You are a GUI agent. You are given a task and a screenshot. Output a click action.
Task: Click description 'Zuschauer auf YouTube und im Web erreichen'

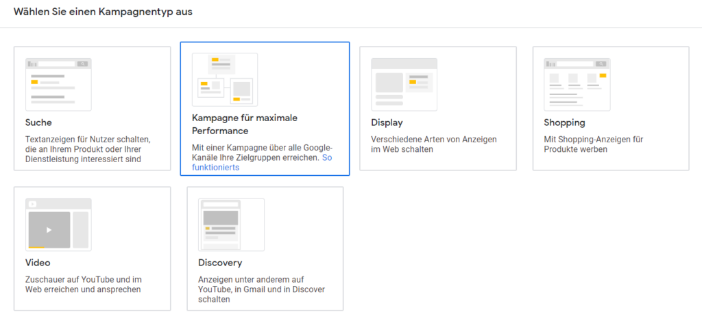tap(83, 285)
